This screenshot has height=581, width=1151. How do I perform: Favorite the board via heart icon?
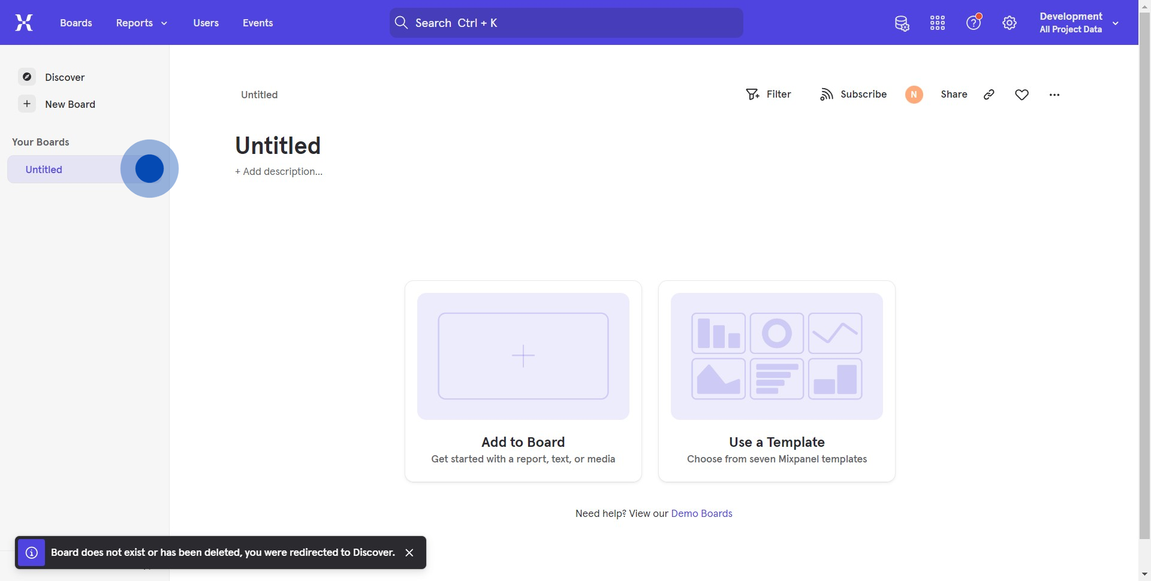coord(1022,94)
